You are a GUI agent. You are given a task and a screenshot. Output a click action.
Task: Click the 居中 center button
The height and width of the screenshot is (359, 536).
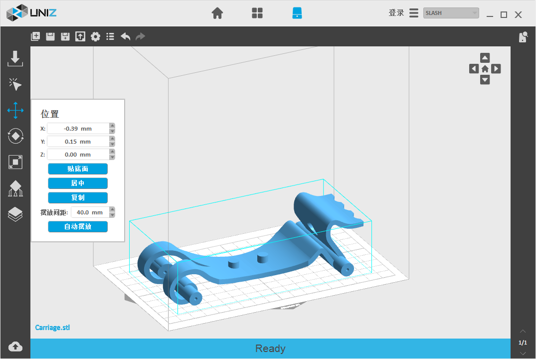click(x=78, y=183)
